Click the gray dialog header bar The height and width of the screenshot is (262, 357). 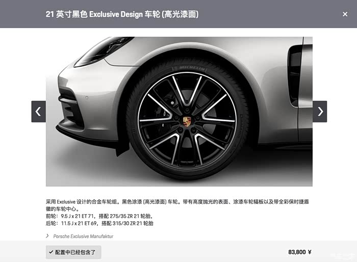(178, 14)
